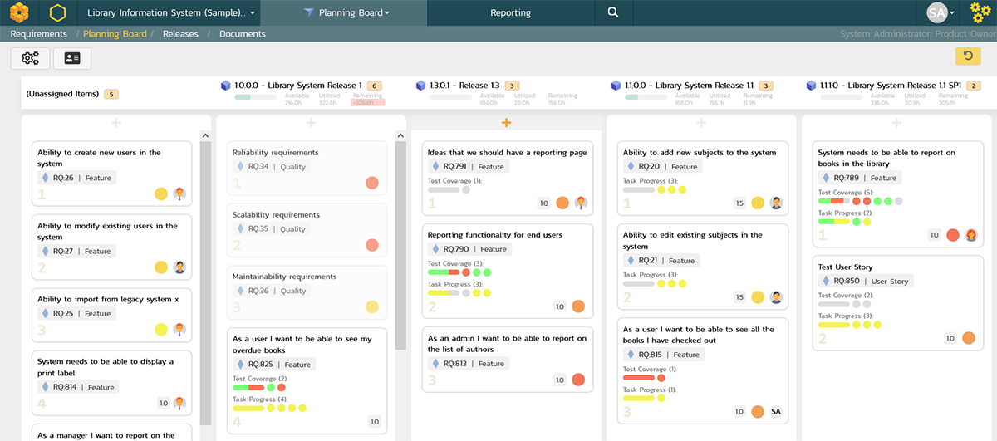
Task: Open release 1.3.0.1 Release 1.3
Action: 464,86
